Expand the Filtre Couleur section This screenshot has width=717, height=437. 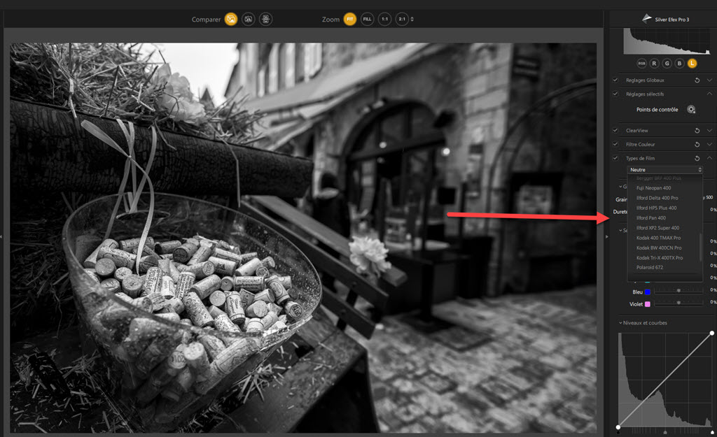pyautogui.click(x=709, y=144)
